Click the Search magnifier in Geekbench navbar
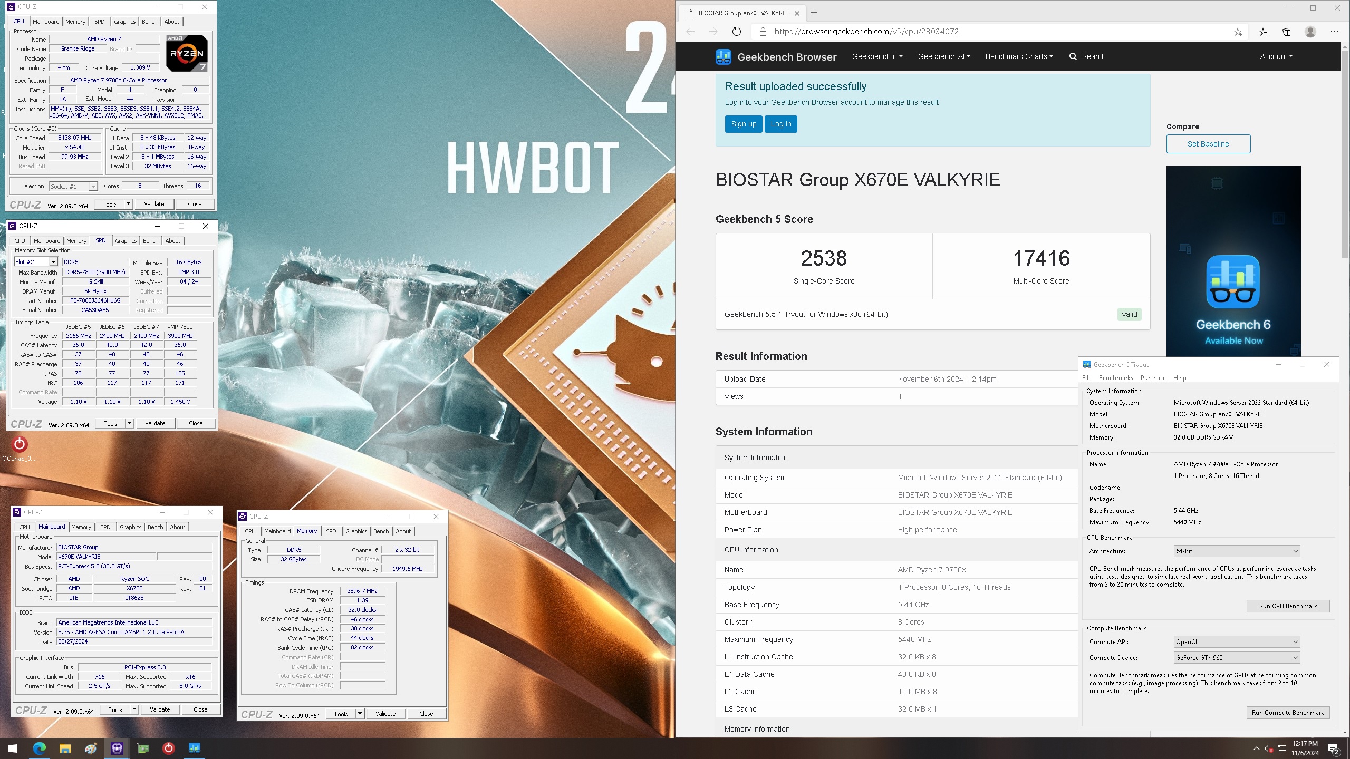The image size is (1350, 759). 1073,56
